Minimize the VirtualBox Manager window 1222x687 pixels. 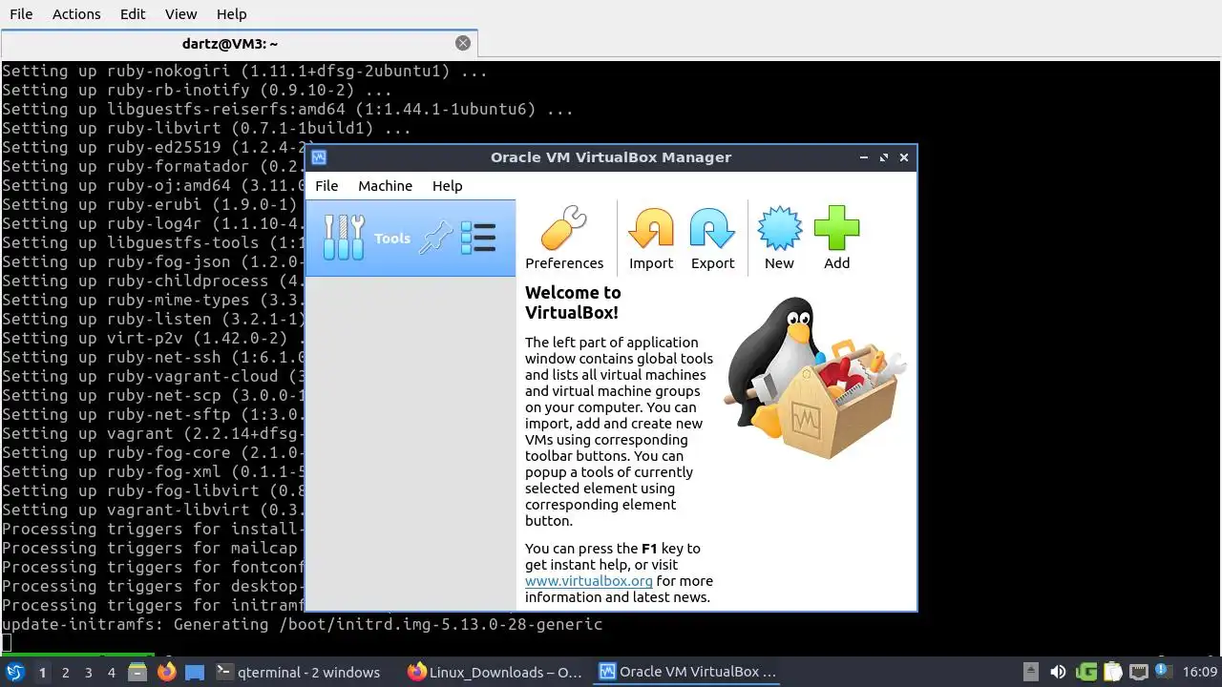[863, 157]
